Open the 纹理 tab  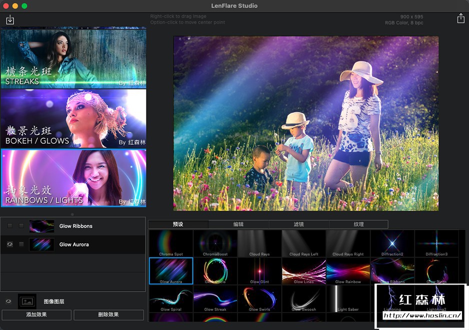[x=358, y=225]
